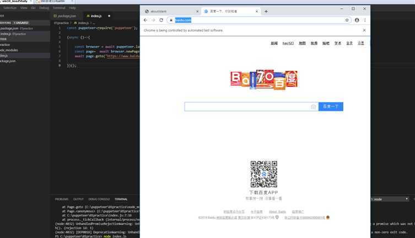Open the Help menu in VS Code
The image size is (415, 238).
pos(72,8)
